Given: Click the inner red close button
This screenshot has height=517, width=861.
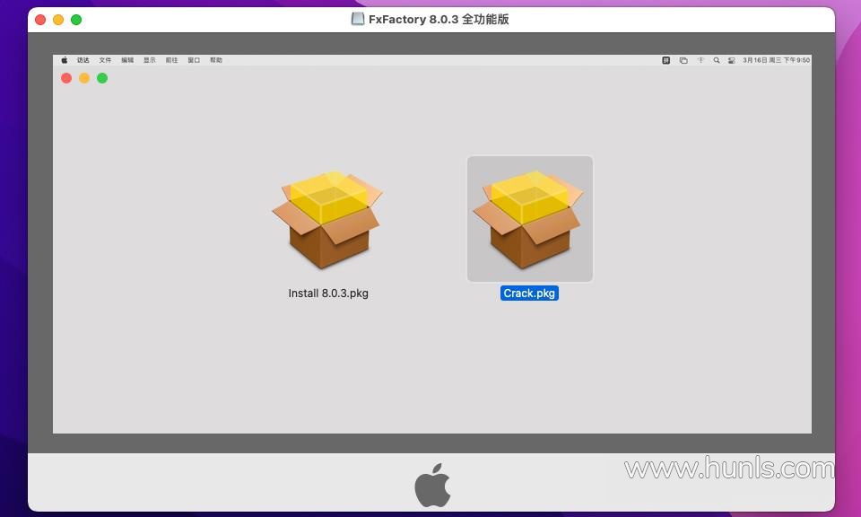Looking at the screenshot, I should 66,78.
